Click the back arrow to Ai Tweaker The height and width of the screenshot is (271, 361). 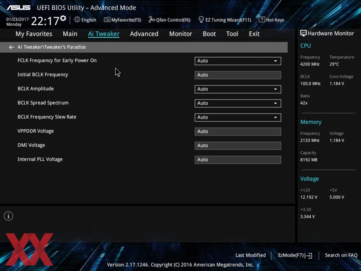(x=11, y=47)
